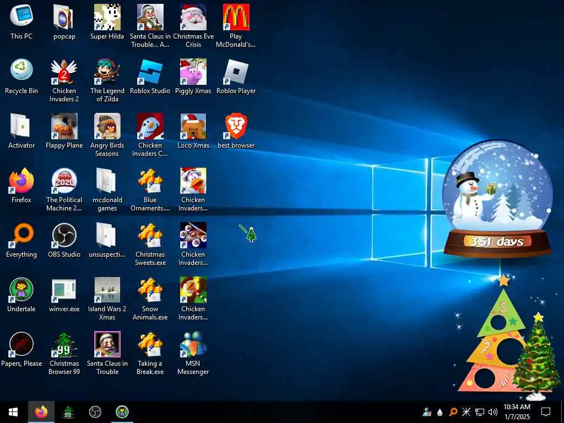This screenshot has height=423, width=564.
Task: Run winver.exe shortcut
Action: pyautogui.click(x=64, y=294)
